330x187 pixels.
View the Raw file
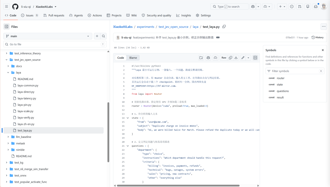[224, 58]
